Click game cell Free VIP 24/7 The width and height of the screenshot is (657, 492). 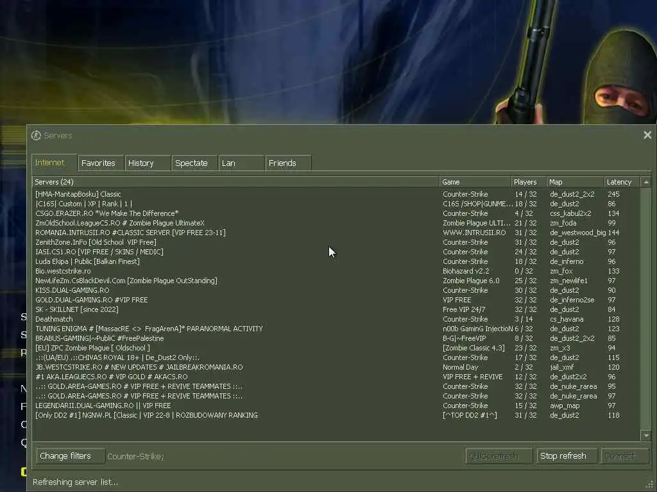(464, 309)
